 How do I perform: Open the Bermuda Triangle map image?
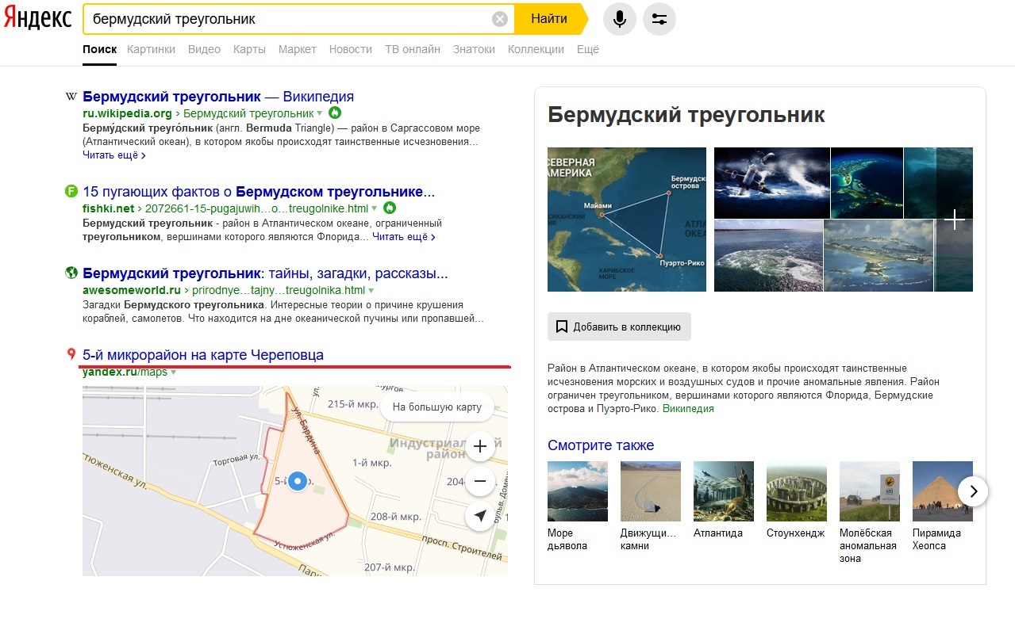click(x=627, y=220)
